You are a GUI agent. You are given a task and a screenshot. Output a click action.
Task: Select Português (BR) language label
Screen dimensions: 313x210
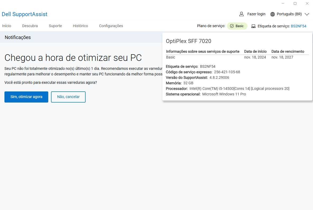coord(289,14)
